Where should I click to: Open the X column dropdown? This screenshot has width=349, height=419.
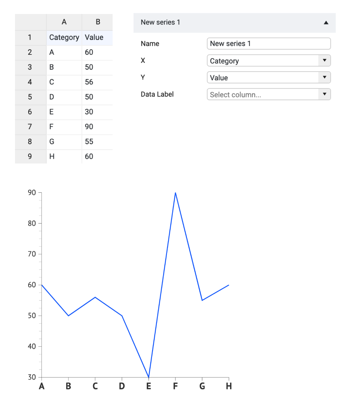(x=268, y=60)
